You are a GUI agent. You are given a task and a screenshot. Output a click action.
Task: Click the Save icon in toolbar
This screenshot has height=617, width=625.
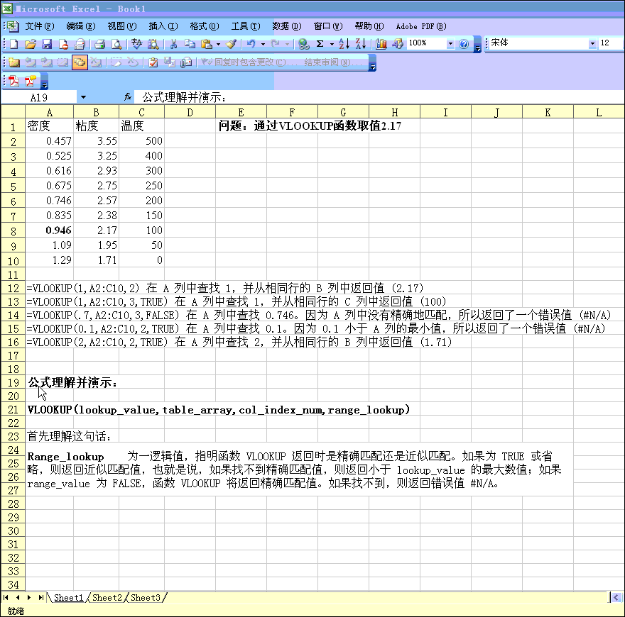(x=47, y=44)
